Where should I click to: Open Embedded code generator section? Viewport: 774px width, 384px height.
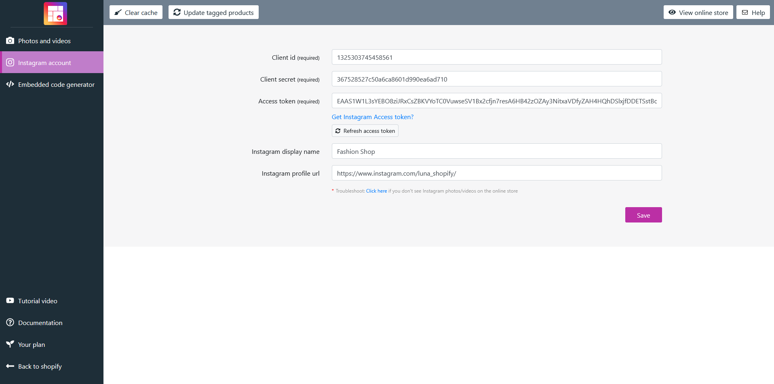point(56,84)
